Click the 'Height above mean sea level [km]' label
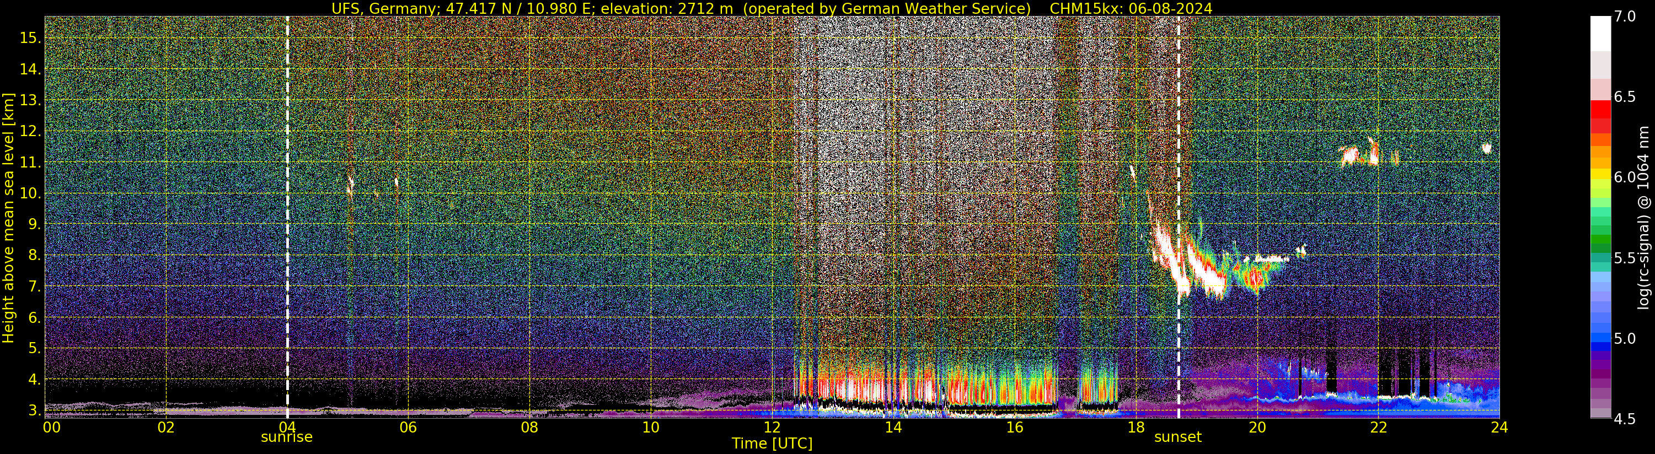 [8, 217]
